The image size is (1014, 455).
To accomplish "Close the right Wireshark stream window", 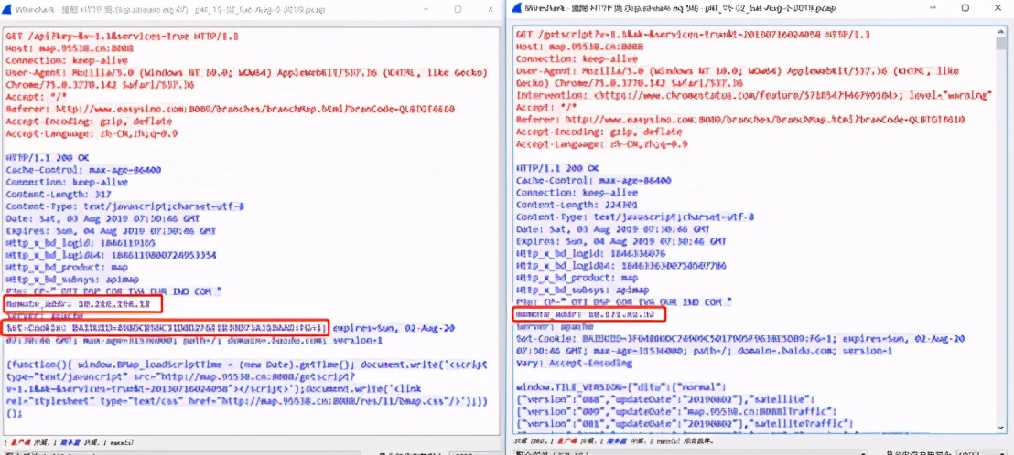I will pyautogui.click(x=998, y=8).
